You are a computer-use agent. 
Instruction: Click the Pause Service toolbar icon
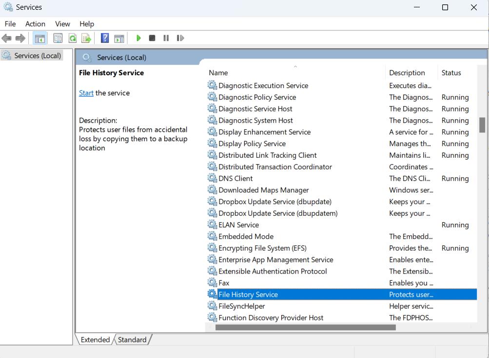[x=166, y=38]
